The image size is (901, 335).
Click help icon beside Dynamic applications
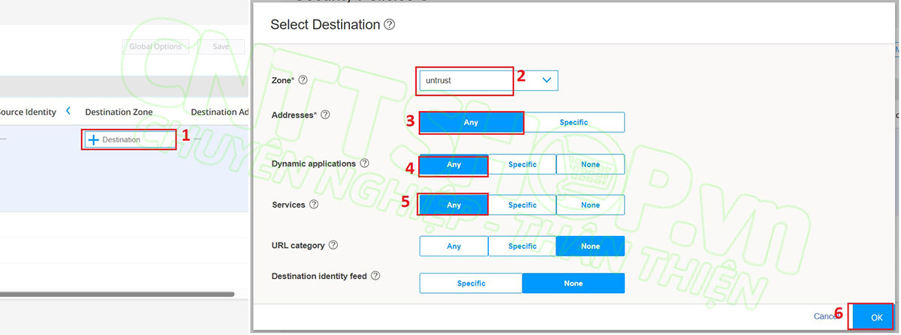364,163
